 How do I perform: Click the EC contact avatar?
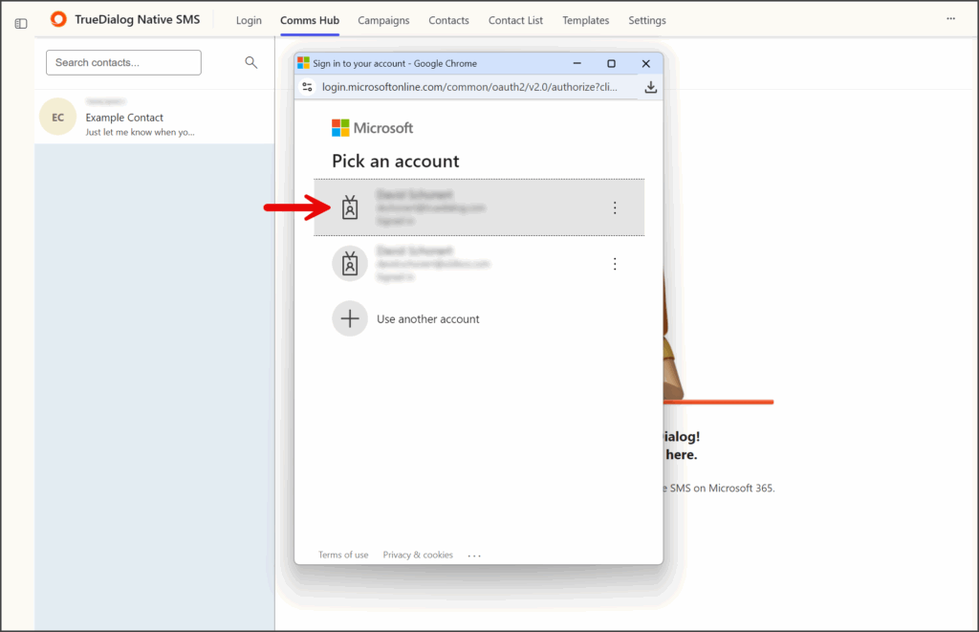[58, 117]
